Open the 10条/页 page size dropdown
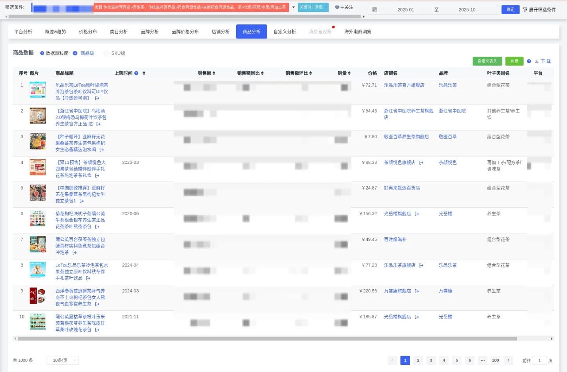Viewport: 567px width, 372px height. (x=62, y=360)
